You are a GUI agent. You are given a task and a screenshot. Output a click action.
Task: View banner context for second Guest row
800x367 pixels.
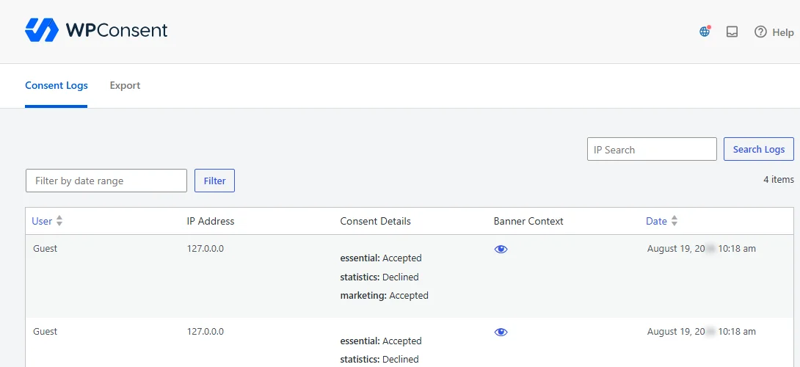(501, 332)
